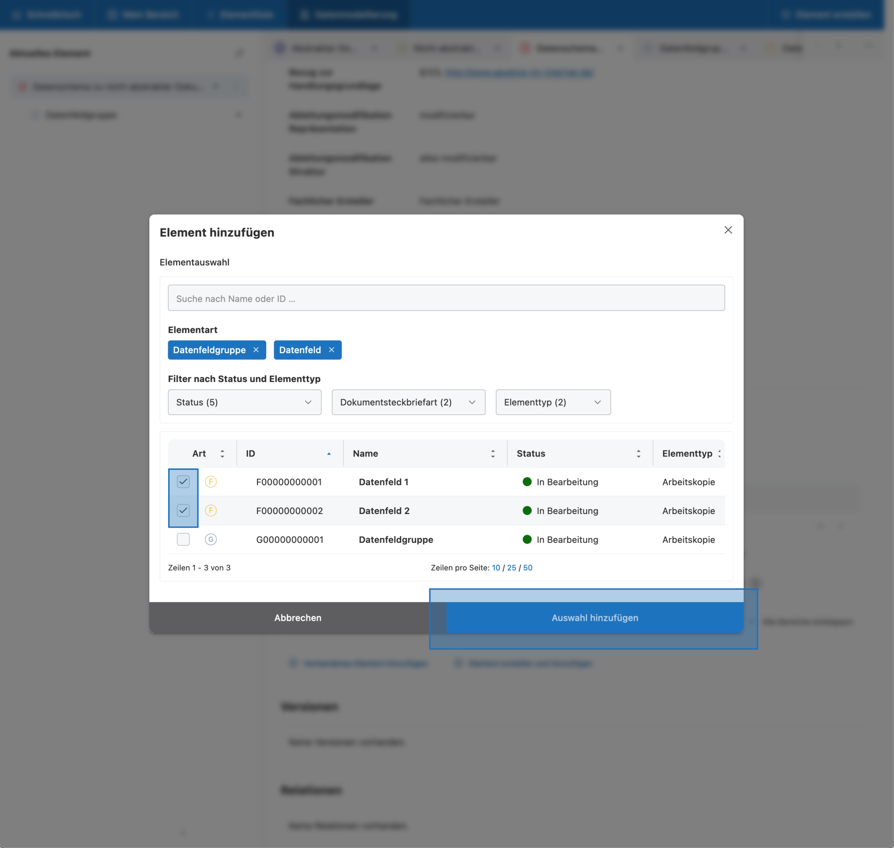Sort table by the Status column
This screenshot has width=894, height=848.
click(638, 454)
